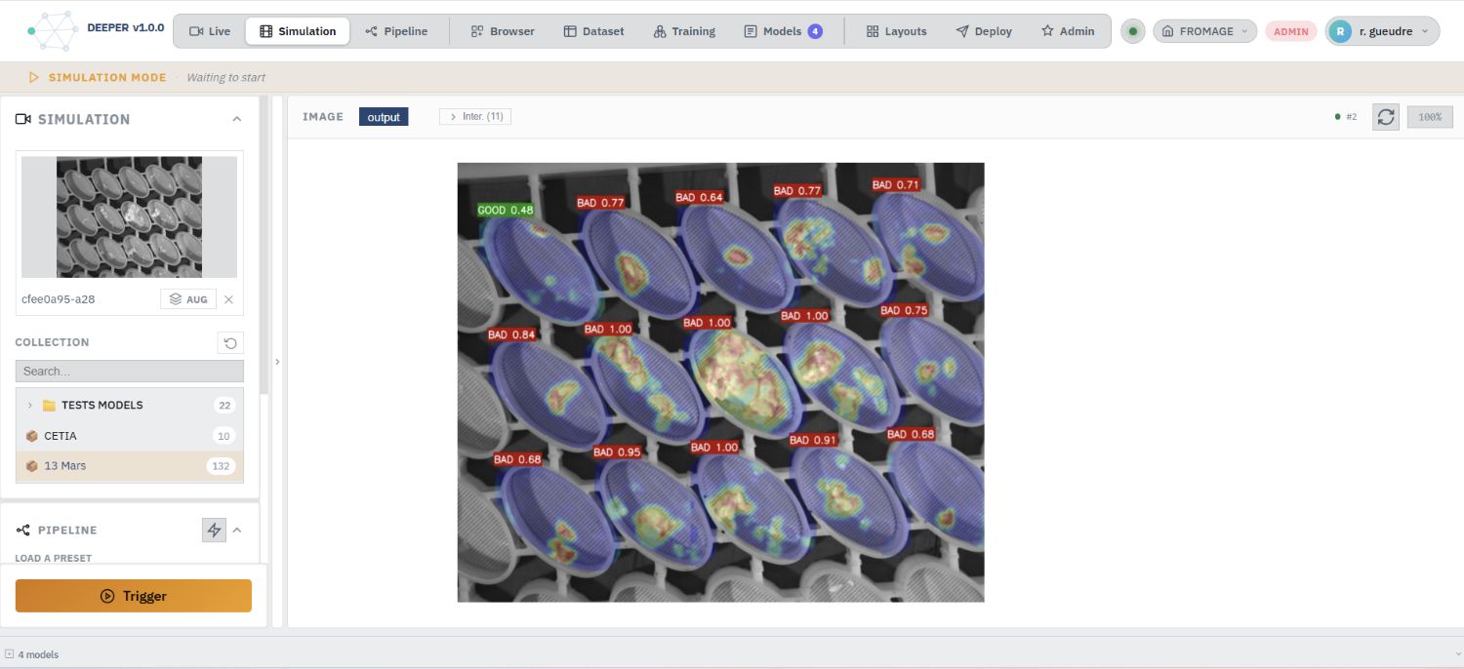
Task: Open the Dataset tab
Action: (x=593, y=31)
